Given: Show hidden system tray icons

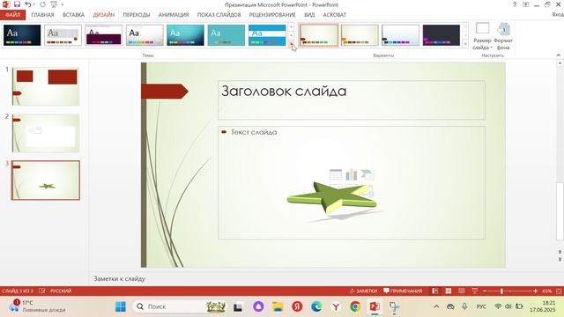Looking at the screenshot, I should point(436,306).
